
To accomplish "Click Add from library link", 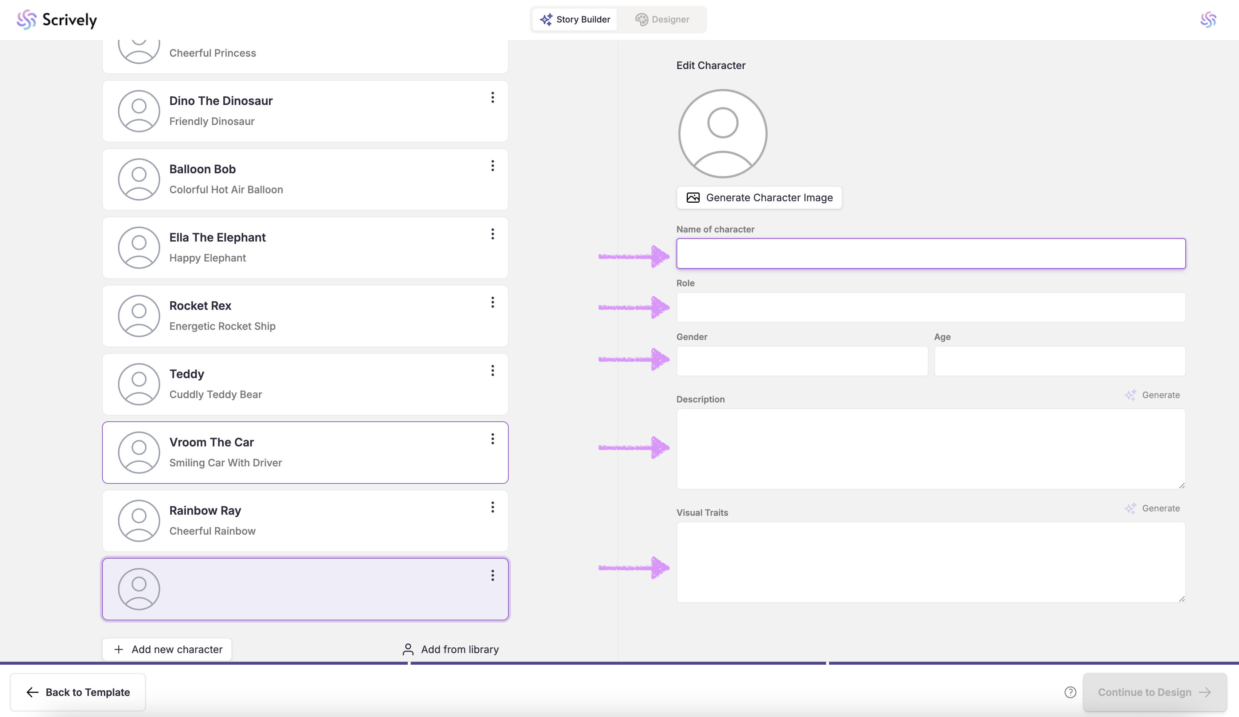I will [450, 649].
